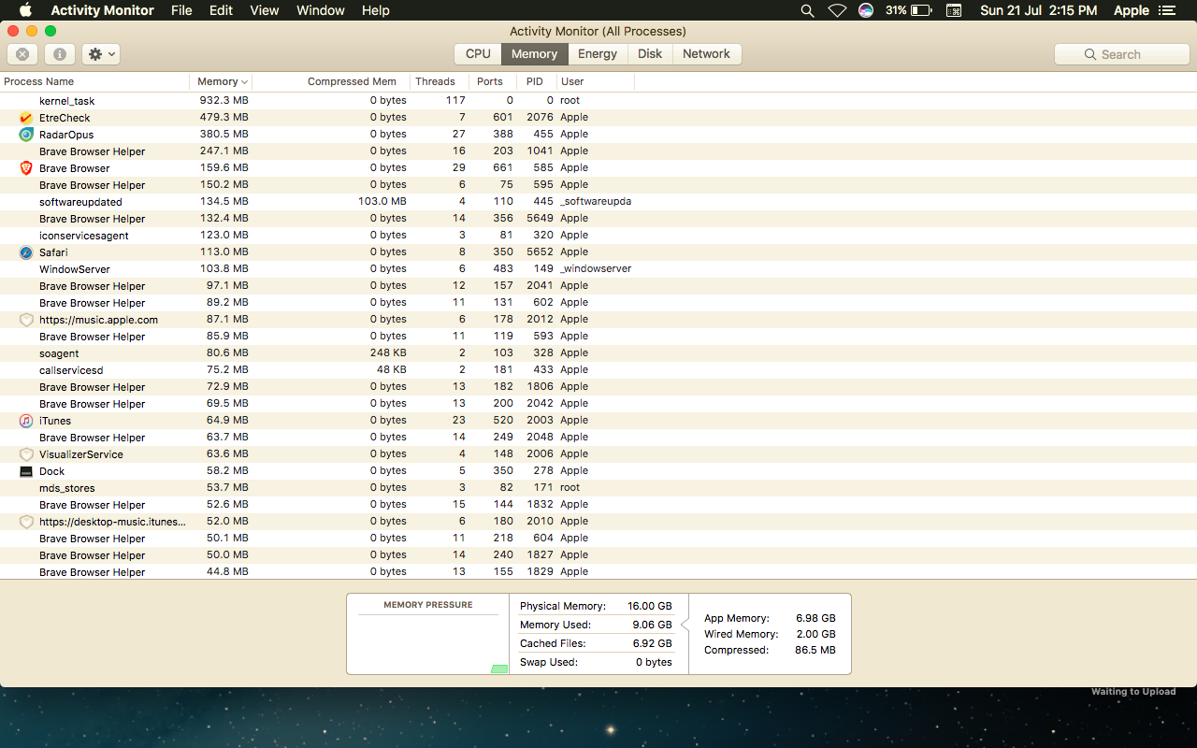Switch to the CPU tab

pos(478,54)
